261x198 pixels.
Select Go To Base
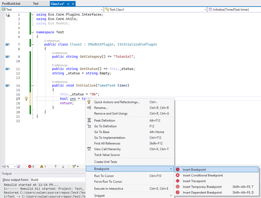tap(130, 132)
